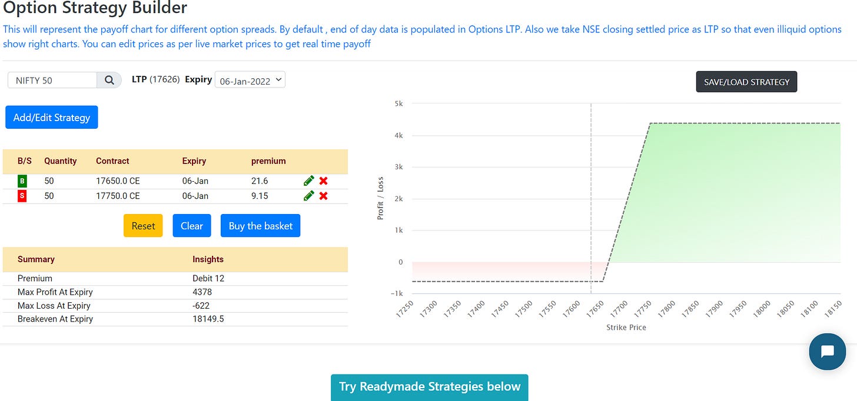Image resolution: width=857 pixels, height=401 pixels.
Task: Click the 5k label on profit axis
Action: pyautogui.click(x=398, y=103)
